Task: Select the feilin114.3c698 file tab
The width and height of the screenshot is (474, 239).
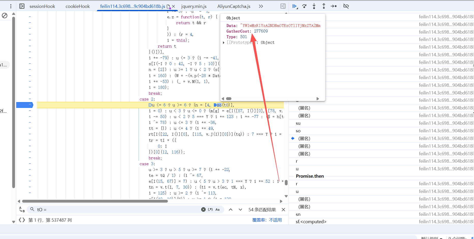Action: click(132, 6)
